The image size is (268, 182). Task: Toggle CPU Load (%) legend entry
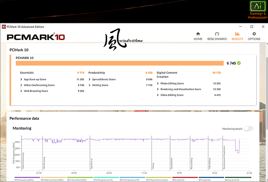click(x=211, y=179)
